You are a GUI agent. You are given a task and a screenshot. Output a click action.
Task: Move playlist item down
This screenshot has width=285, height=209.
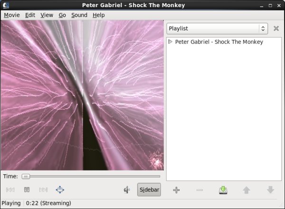pos(270,190)
